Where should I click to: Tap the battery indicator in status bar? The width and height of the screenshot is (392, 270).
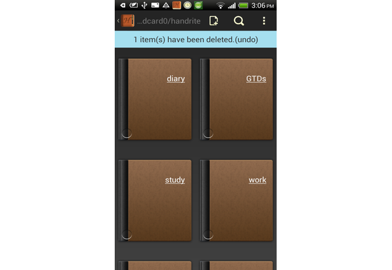coord(243,5)
